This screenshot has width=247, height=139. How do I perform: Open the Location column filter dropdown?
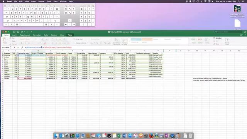(x=162, y=53)
